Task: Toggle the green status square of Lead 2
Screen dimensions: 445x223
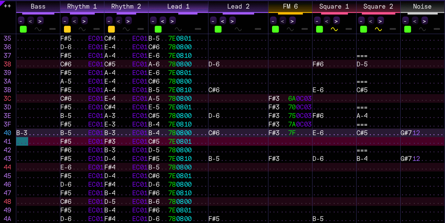Action: click(x=218, y=29)
